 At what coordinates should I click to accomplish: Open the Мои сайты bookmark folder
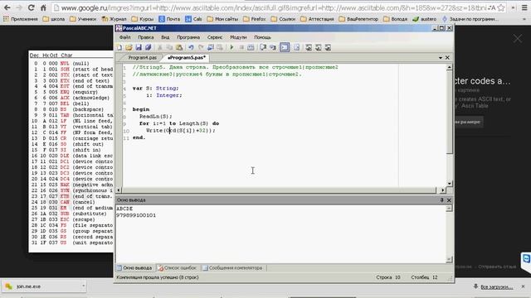223,19
